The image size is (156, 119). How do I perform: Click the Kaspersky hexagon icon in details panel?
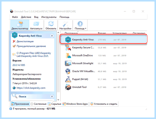click(15, 35)
